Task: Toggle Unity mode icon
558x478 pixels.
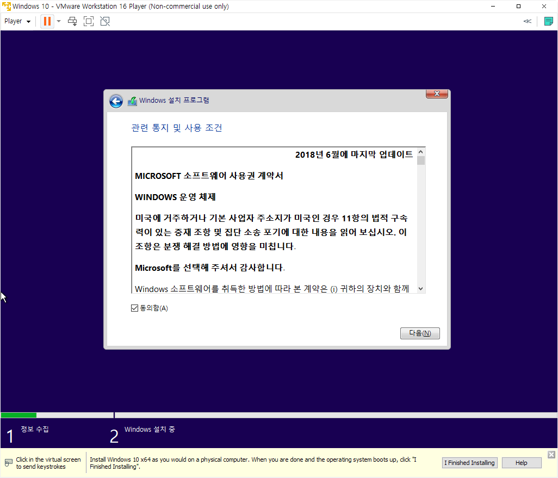Action: (105, 21)
